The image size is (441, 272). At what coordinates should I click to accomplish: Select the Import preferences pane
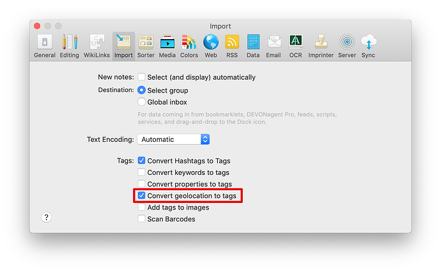123,46
